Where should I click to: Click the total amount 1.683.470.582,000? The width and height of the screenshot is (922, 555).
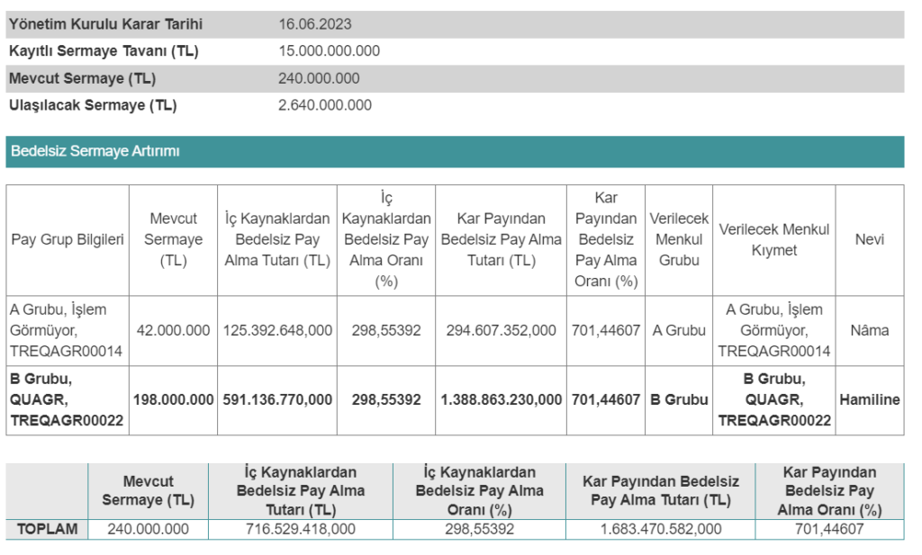click(660, 529)
